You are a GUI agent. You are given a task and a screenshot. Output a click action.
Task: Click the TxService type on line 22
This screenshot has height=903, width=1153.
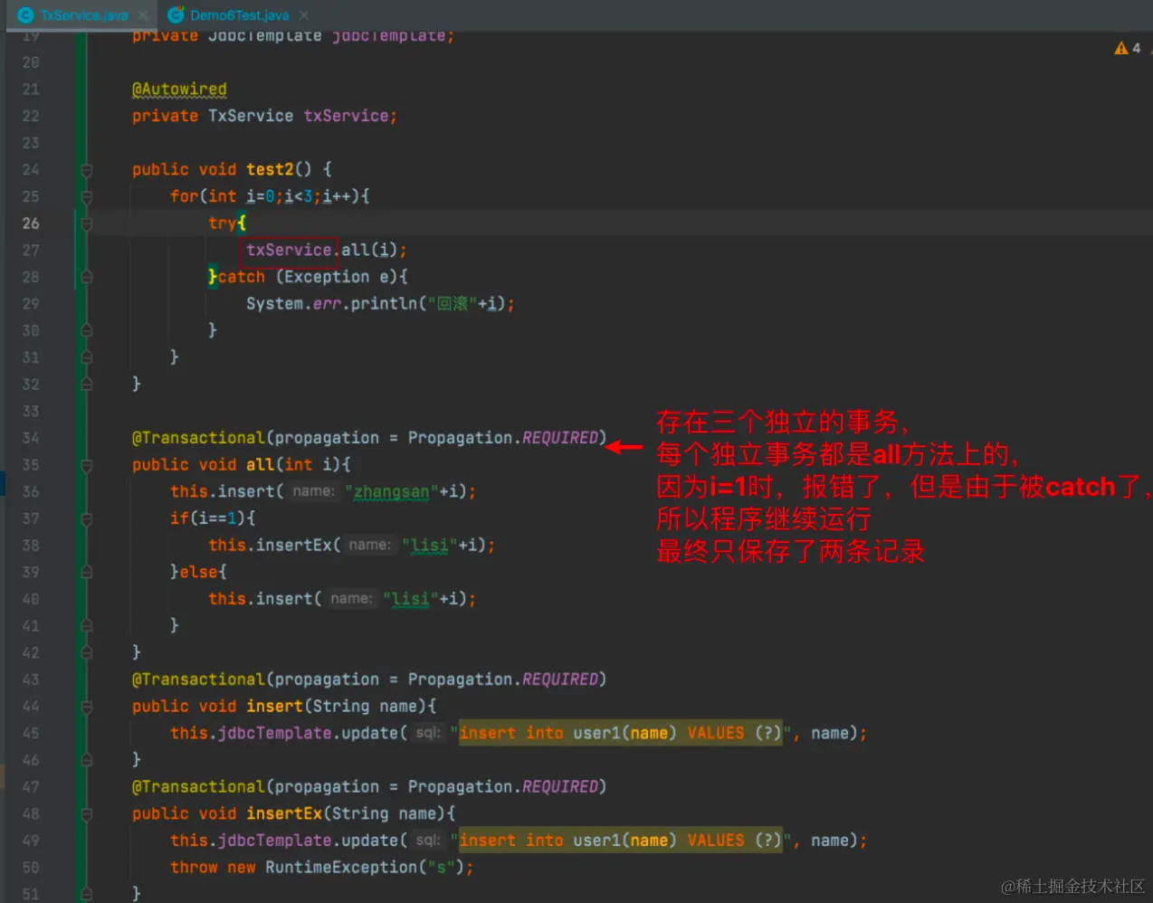click(x=251, y=116)
